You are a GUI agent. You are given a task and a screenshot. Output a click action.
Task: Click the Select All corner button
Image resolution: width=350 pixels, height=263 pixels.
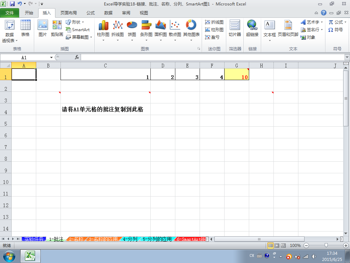coord(6,65)
